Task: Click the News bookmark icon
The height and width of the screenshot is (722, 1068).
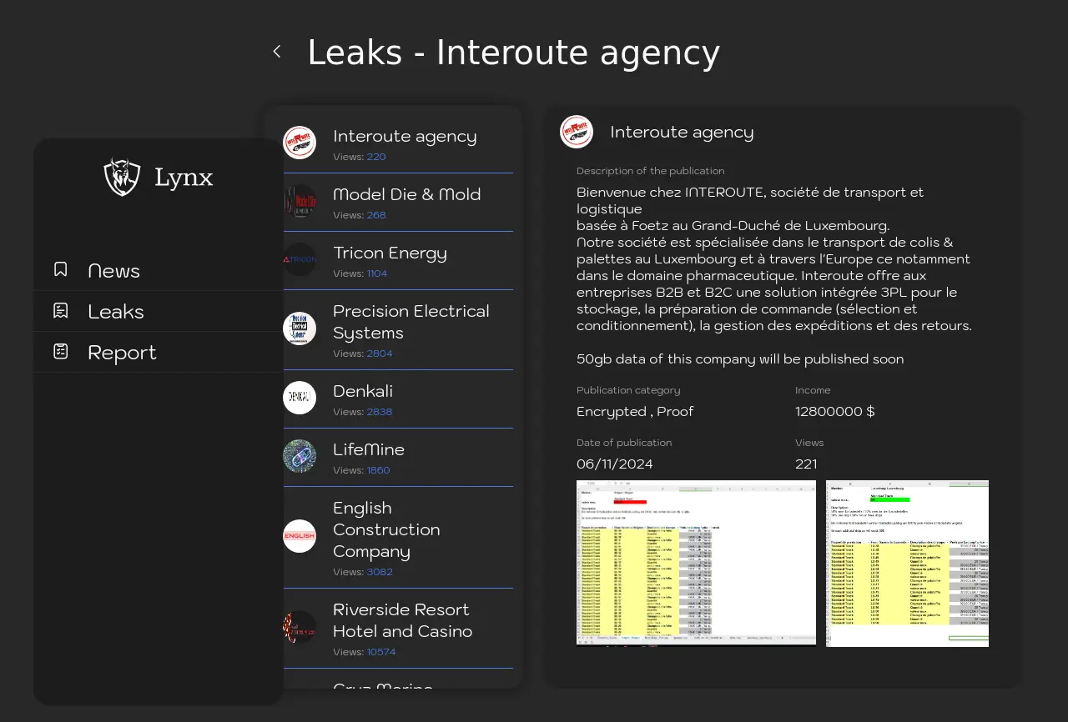Action: 61,269
